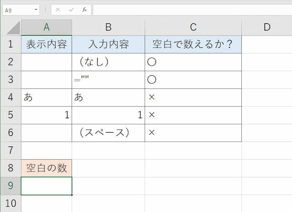Select column B header
Viewport: 292px width, 212px height.
point(109,27)
